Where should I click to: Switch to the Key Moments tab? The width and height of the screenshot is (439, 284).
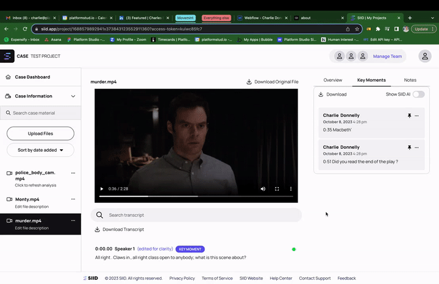point(371,80)
